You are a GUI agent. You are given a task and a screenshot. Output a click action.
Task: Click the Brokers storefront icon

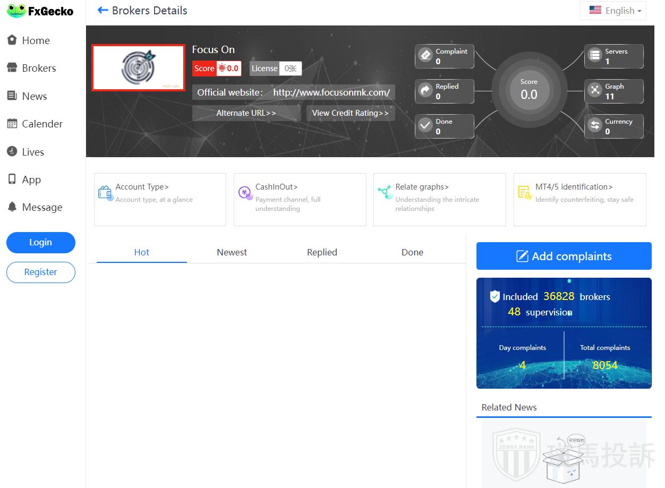[x=12, y=68]
